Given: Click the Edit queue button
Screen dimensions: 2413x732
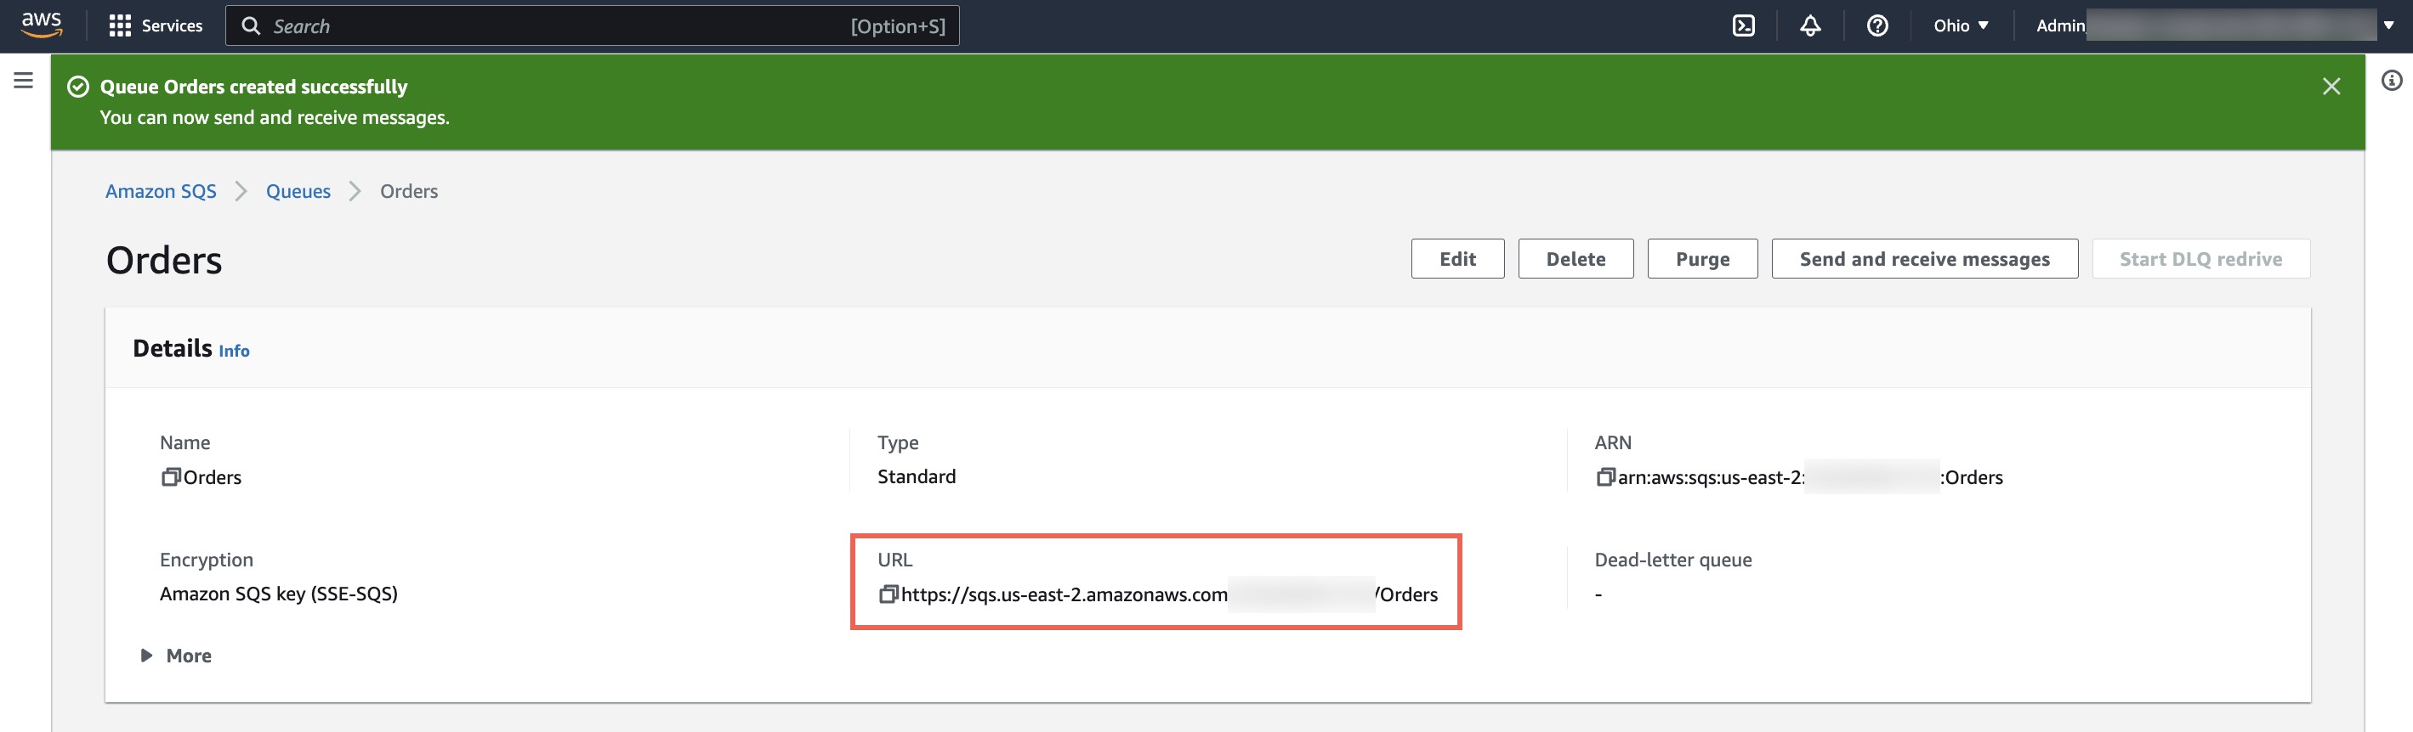Looking at the screenshot, I should pyautogui.click(x=1456, y=259).
